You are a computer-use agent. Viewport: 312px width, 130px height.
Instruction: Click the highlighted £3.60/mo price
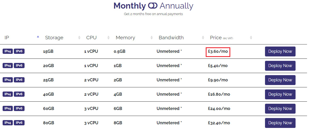pos(218,52)
